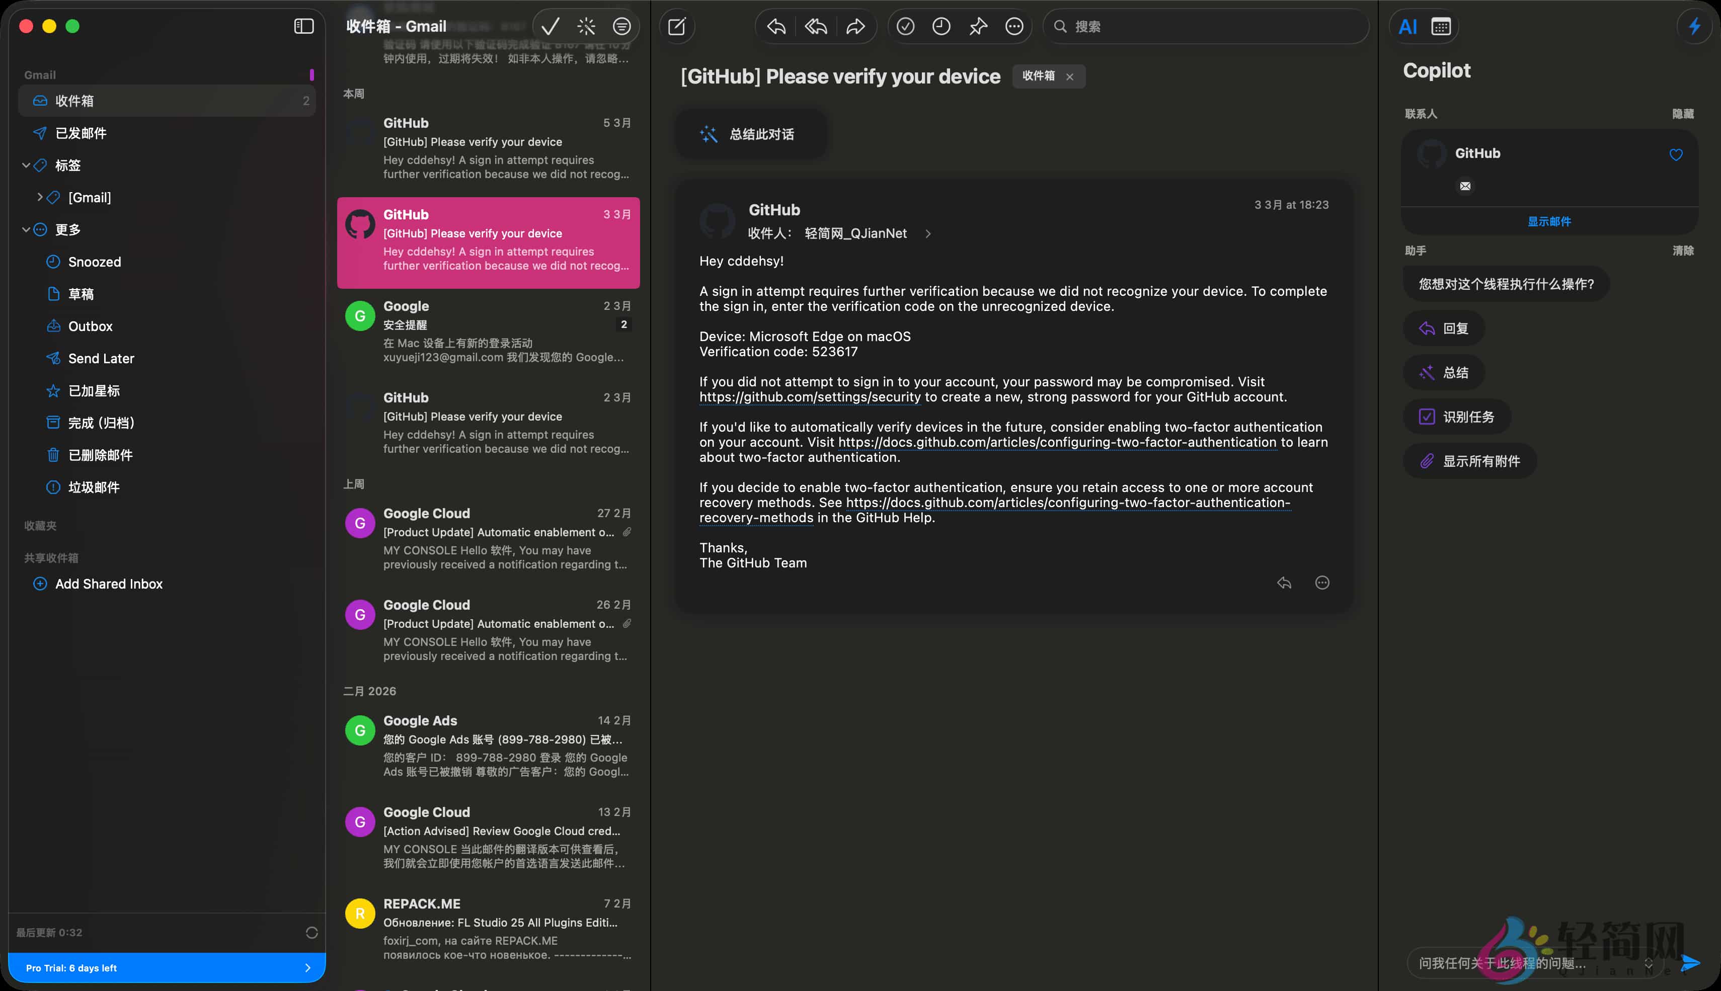
Task: Switch to 已发邮件 folder
Action: click(x=80, y=133)
